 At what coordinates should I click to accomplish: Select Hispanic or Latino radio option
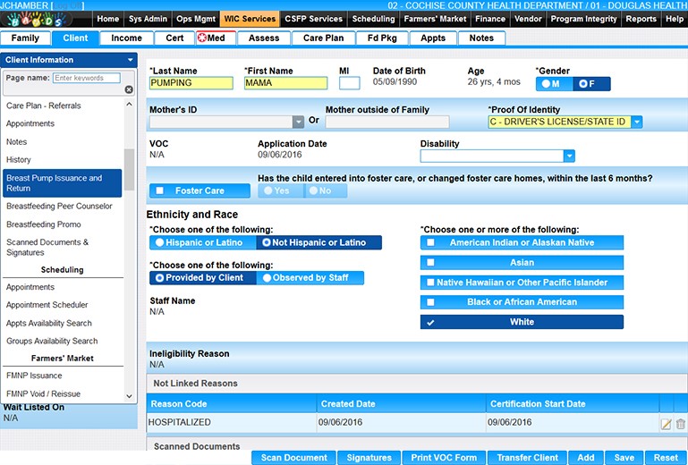[160, 242]
